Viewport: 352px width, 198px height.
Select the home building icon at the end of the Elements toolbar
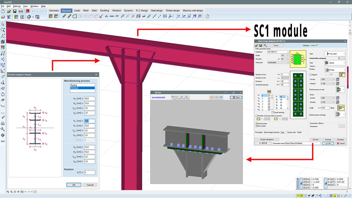(x=207, y=16)
